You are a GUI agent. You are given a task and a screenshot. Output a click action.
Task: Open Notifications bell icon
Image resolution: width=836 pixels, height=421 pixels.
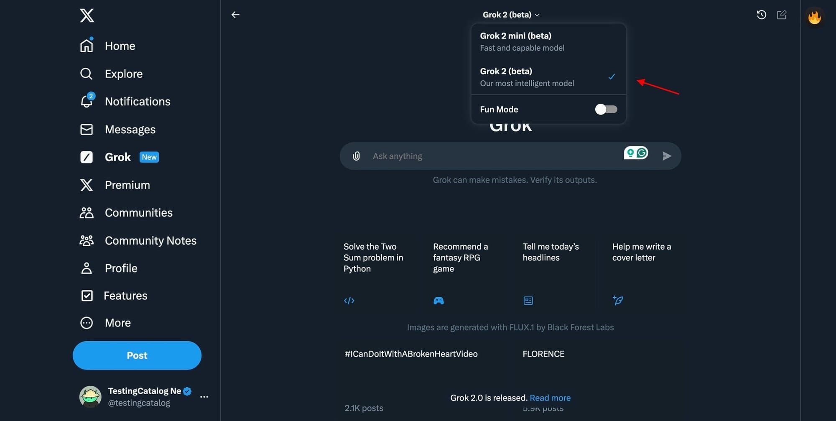point(87,101)
